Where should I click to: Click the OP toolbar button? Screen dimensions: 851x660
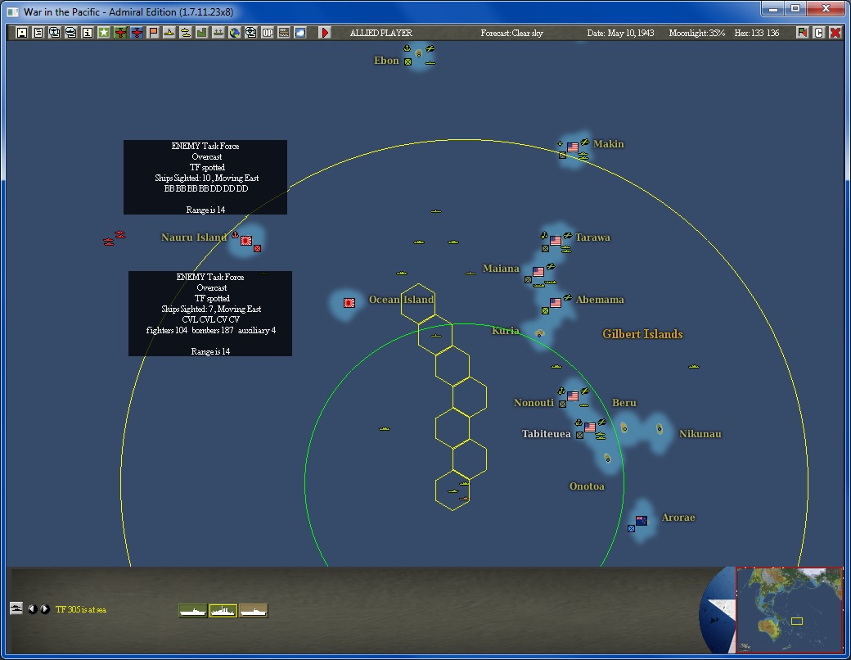pyautogui.click(x=267, y=33)
